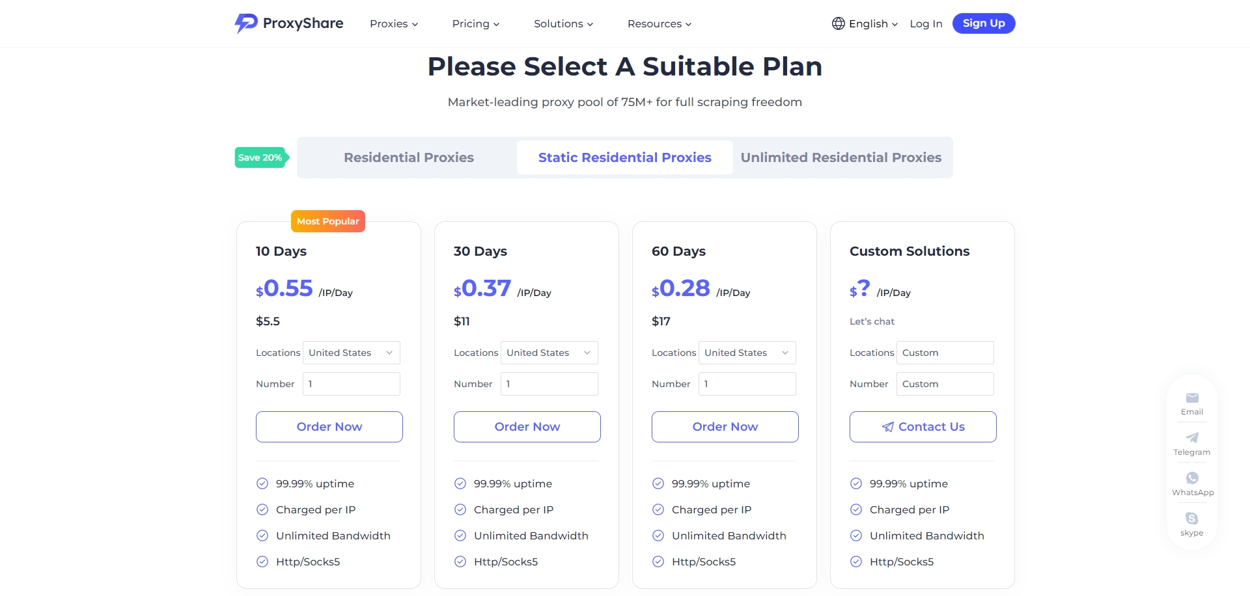This screenshot has height=596, width=1250.
Task: Click the globe icon next to English
Action: click(x=839, y=23)
